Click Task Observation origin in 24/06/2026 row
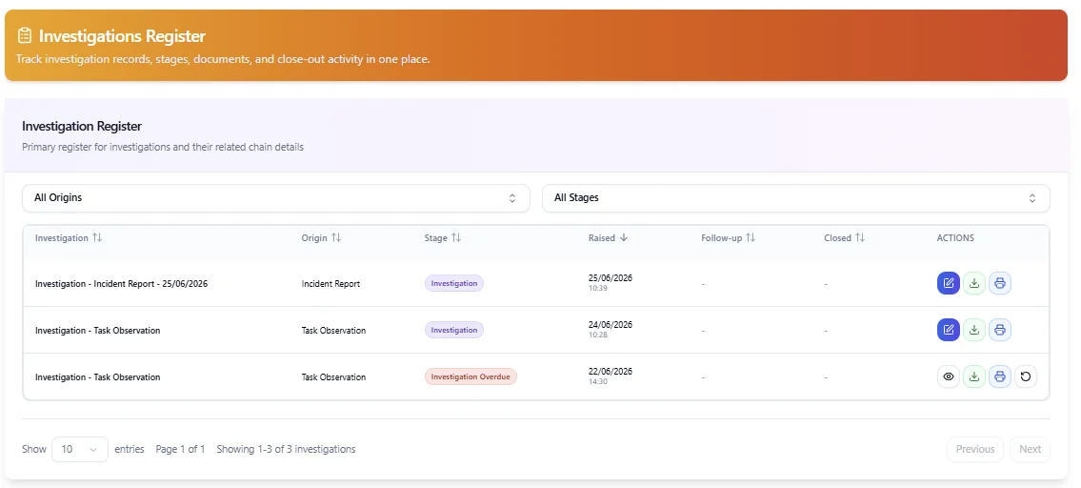This screenshot has width=1081, height=488. coord(333,331)
